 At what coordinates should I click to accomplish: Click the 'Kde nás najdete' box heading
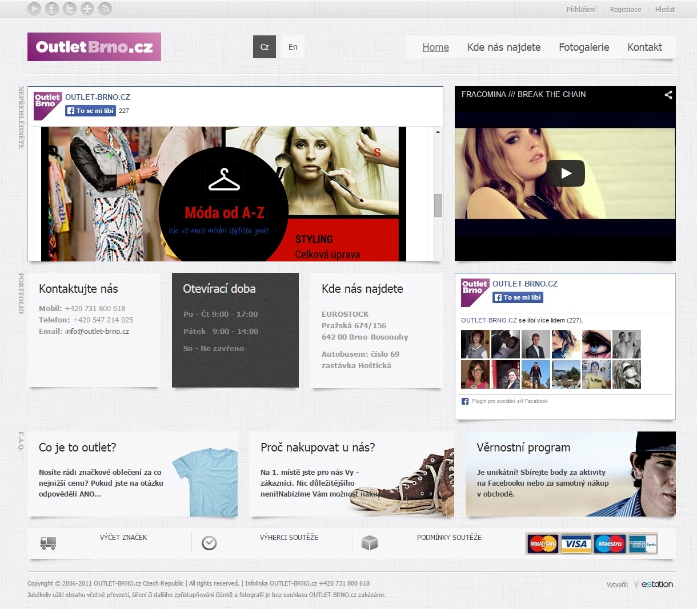[362, 289]
